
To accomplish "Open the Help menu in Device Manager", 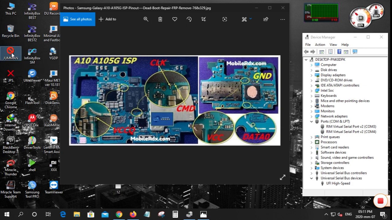I will [345, 45].
